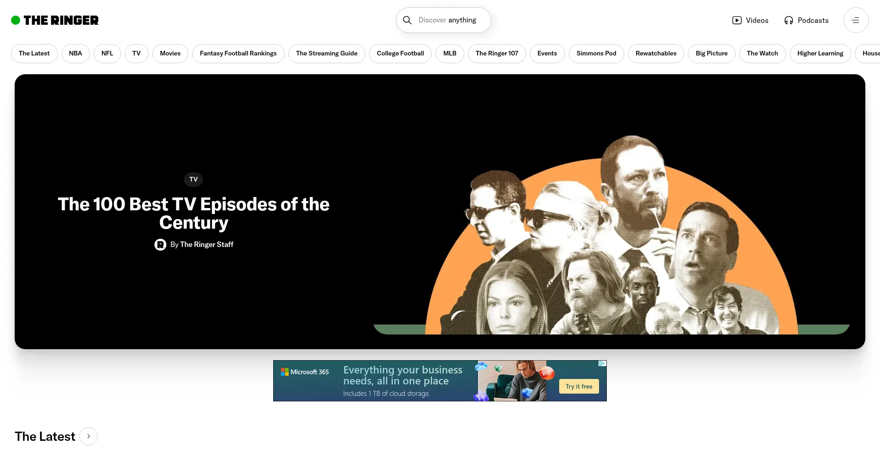
Task: Click the AdChoices icon on the ad
Action: (x=602, y=363)
